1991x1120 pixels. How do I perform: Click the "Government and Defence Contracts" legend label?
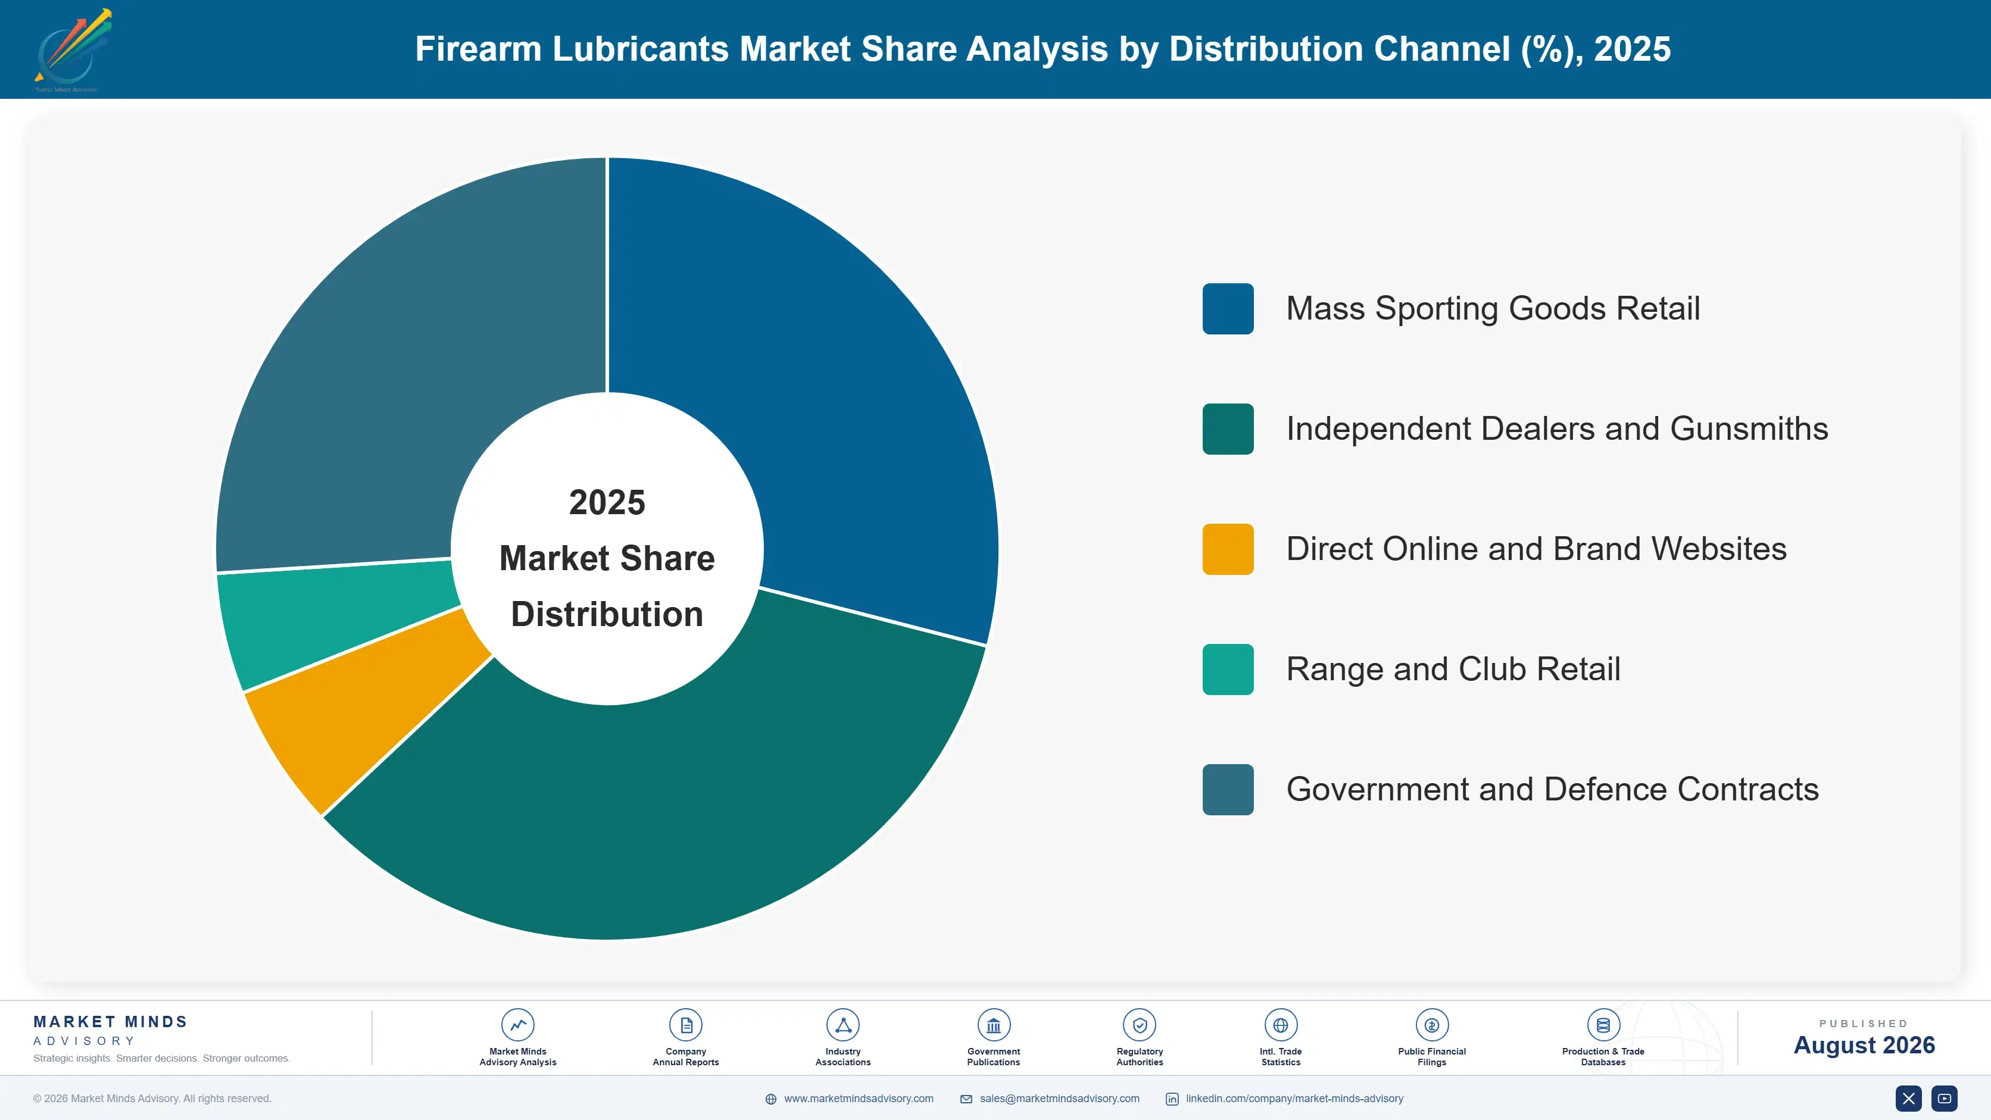tap(1552, 789)
